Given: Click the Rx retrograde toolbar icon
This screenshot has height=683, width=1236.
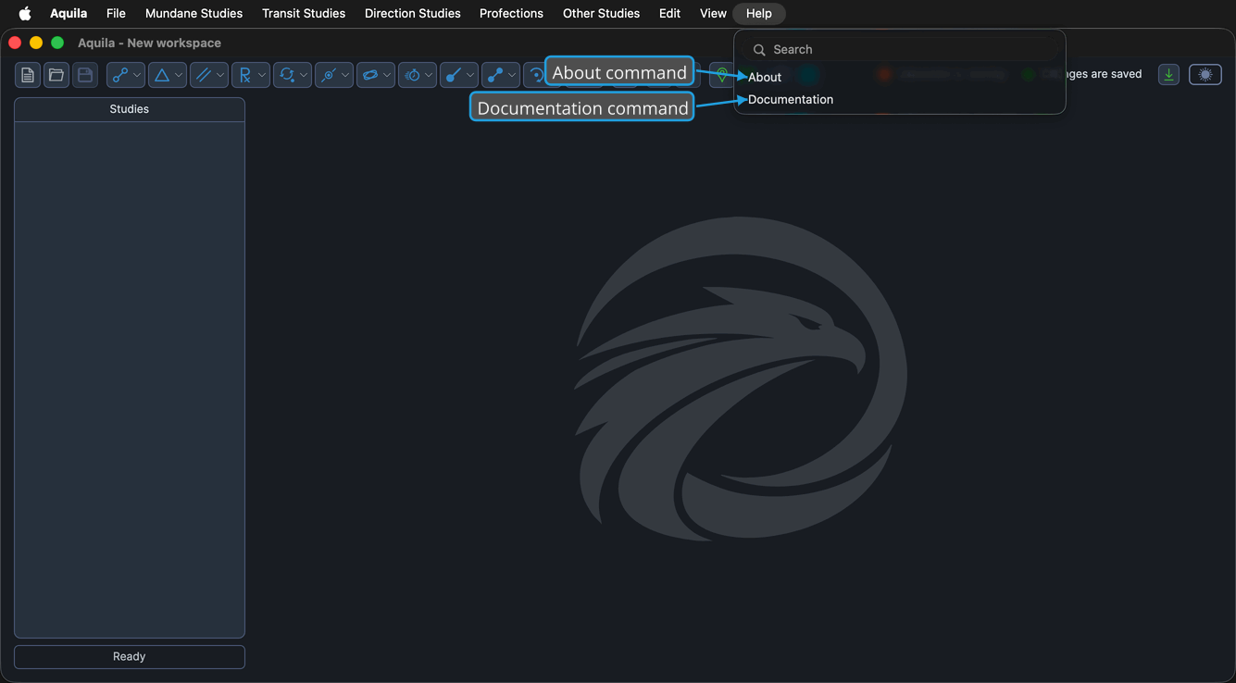Looking at the screenshot, I should click(244, 75).
